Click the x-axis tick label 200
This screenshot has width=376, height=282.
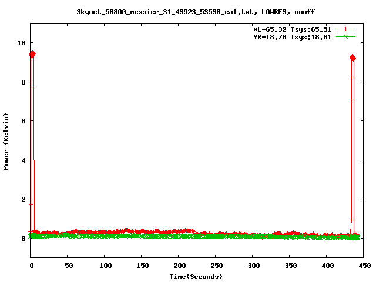pyautogui.click(x=180, y=266)
